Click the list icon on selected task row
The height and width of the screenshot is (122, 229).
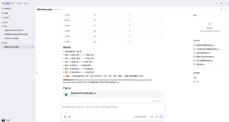[33, 47]
